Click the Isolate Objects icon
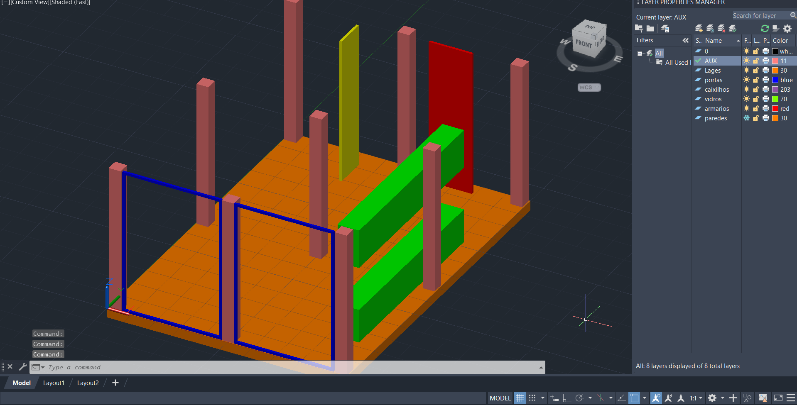797x405 pixels. tap(747, 398)
